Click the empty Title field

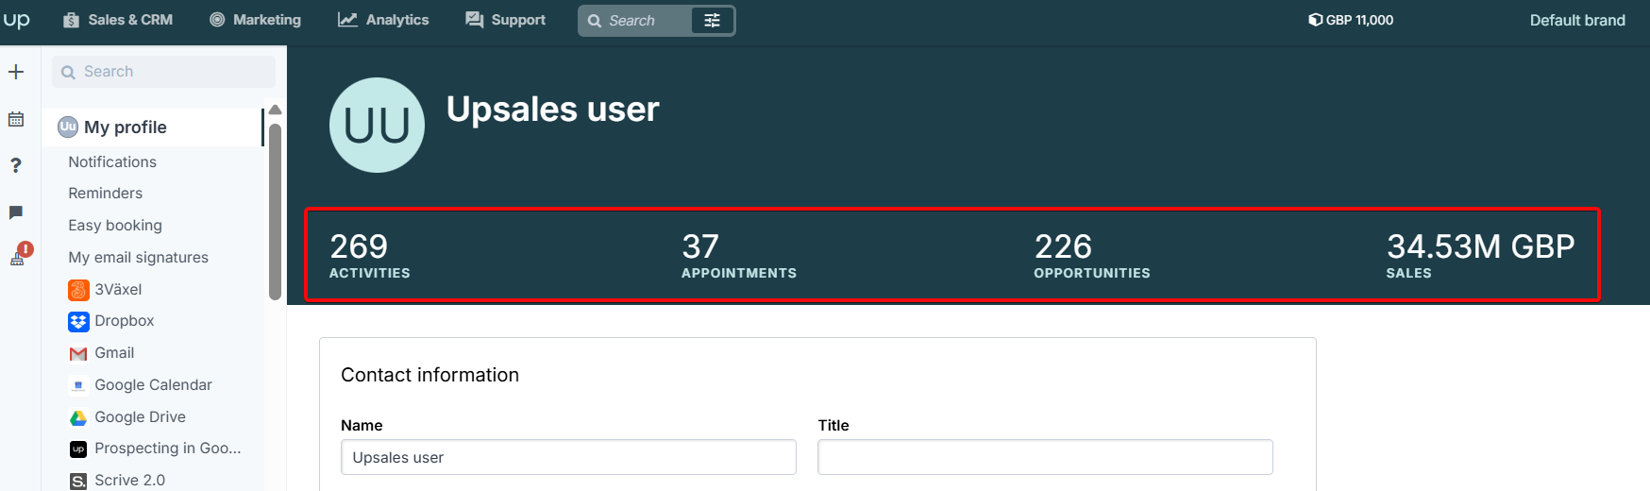click(1045, 457)
